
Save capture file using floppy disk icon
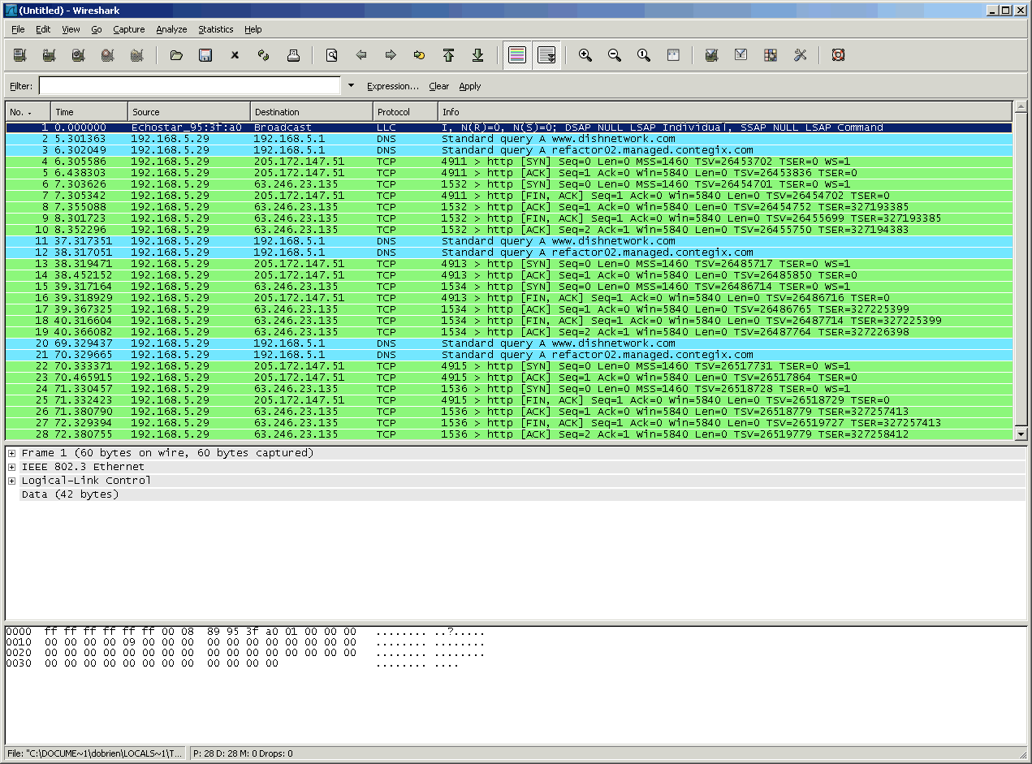coord(205,55)
